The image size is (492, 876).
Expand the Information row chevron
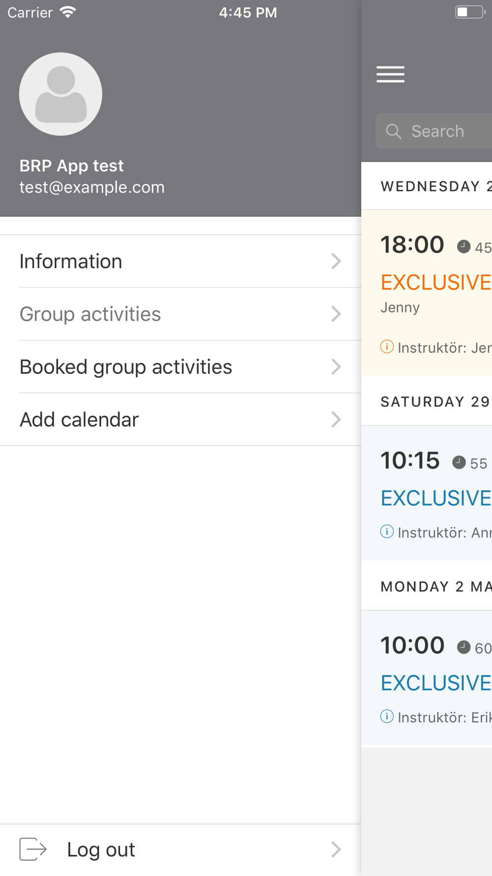[336, 261]
